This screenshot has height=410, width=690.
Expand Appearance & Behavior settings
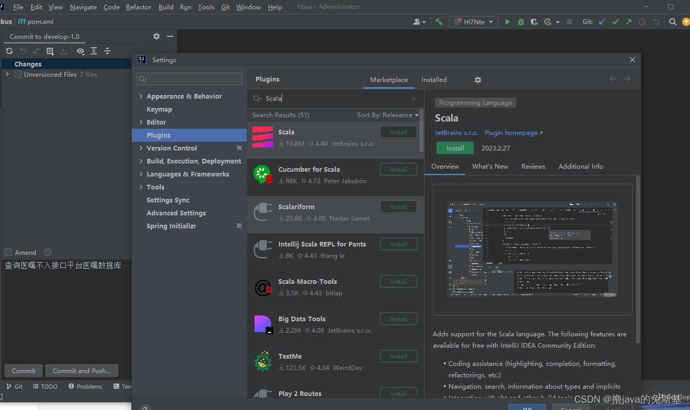(141, 97)
